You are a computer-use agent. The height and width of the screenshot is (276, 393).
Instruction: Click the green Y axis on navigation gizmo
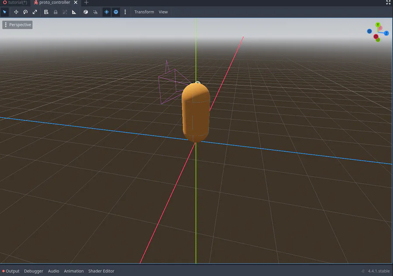coord(378,24)
